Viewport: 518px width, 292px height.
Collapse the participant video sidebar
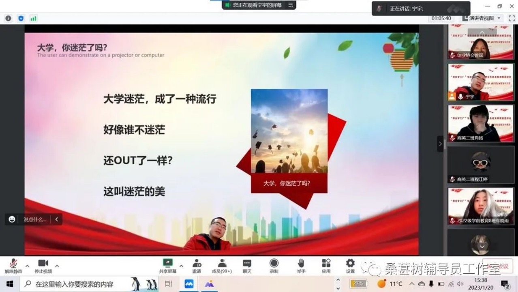pyautogui.click(x=440, y=144)
